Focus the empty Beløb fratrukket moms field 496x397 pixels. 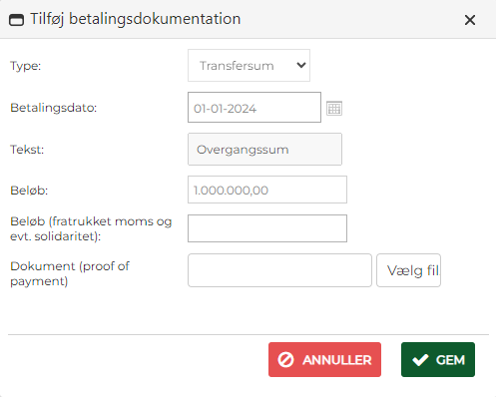click(267, 228)
